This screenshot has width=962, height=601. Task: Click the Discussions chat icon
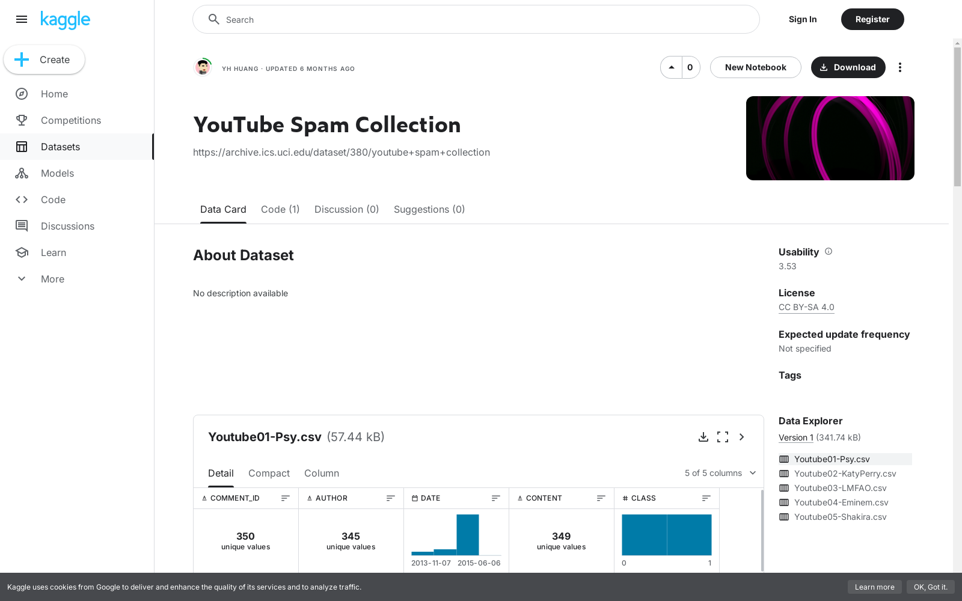click(x=22, y=226)
